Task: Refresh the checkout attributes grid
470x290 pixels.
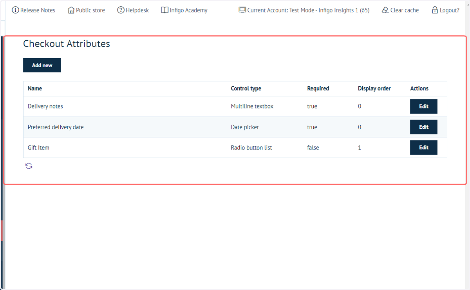Action: click(29, 166)
